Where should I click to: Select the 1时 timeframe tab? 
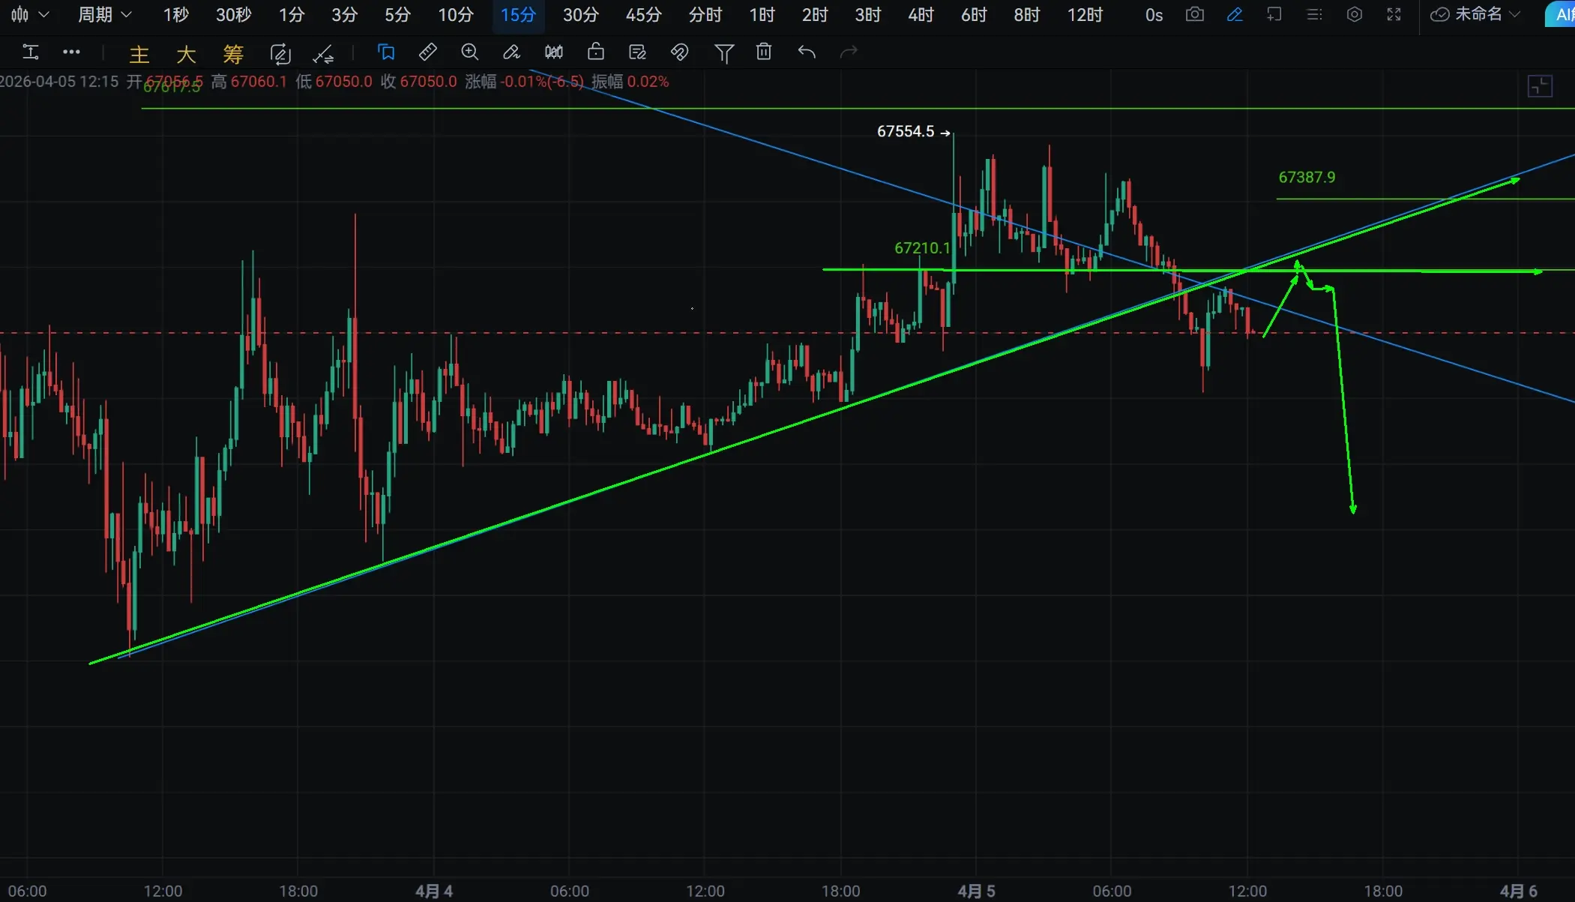click(x=762, y=15)
